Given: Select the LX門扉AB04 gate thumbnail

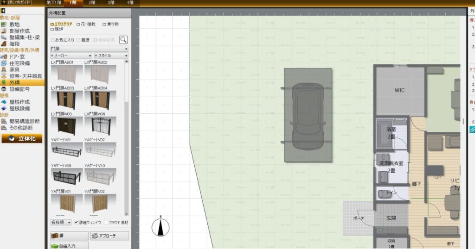Looking at the screenshot, I should [x=100, y=100].
